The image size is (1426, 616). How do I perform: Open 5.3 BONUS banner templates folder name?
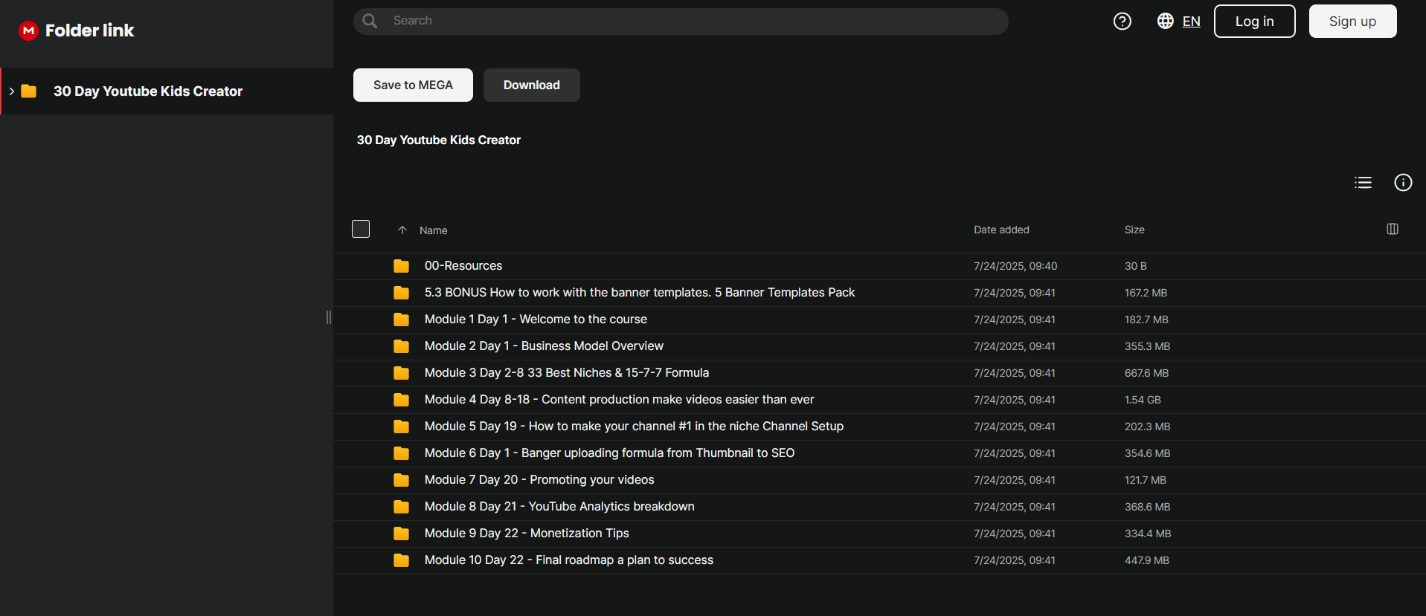[x=640, y=293]
